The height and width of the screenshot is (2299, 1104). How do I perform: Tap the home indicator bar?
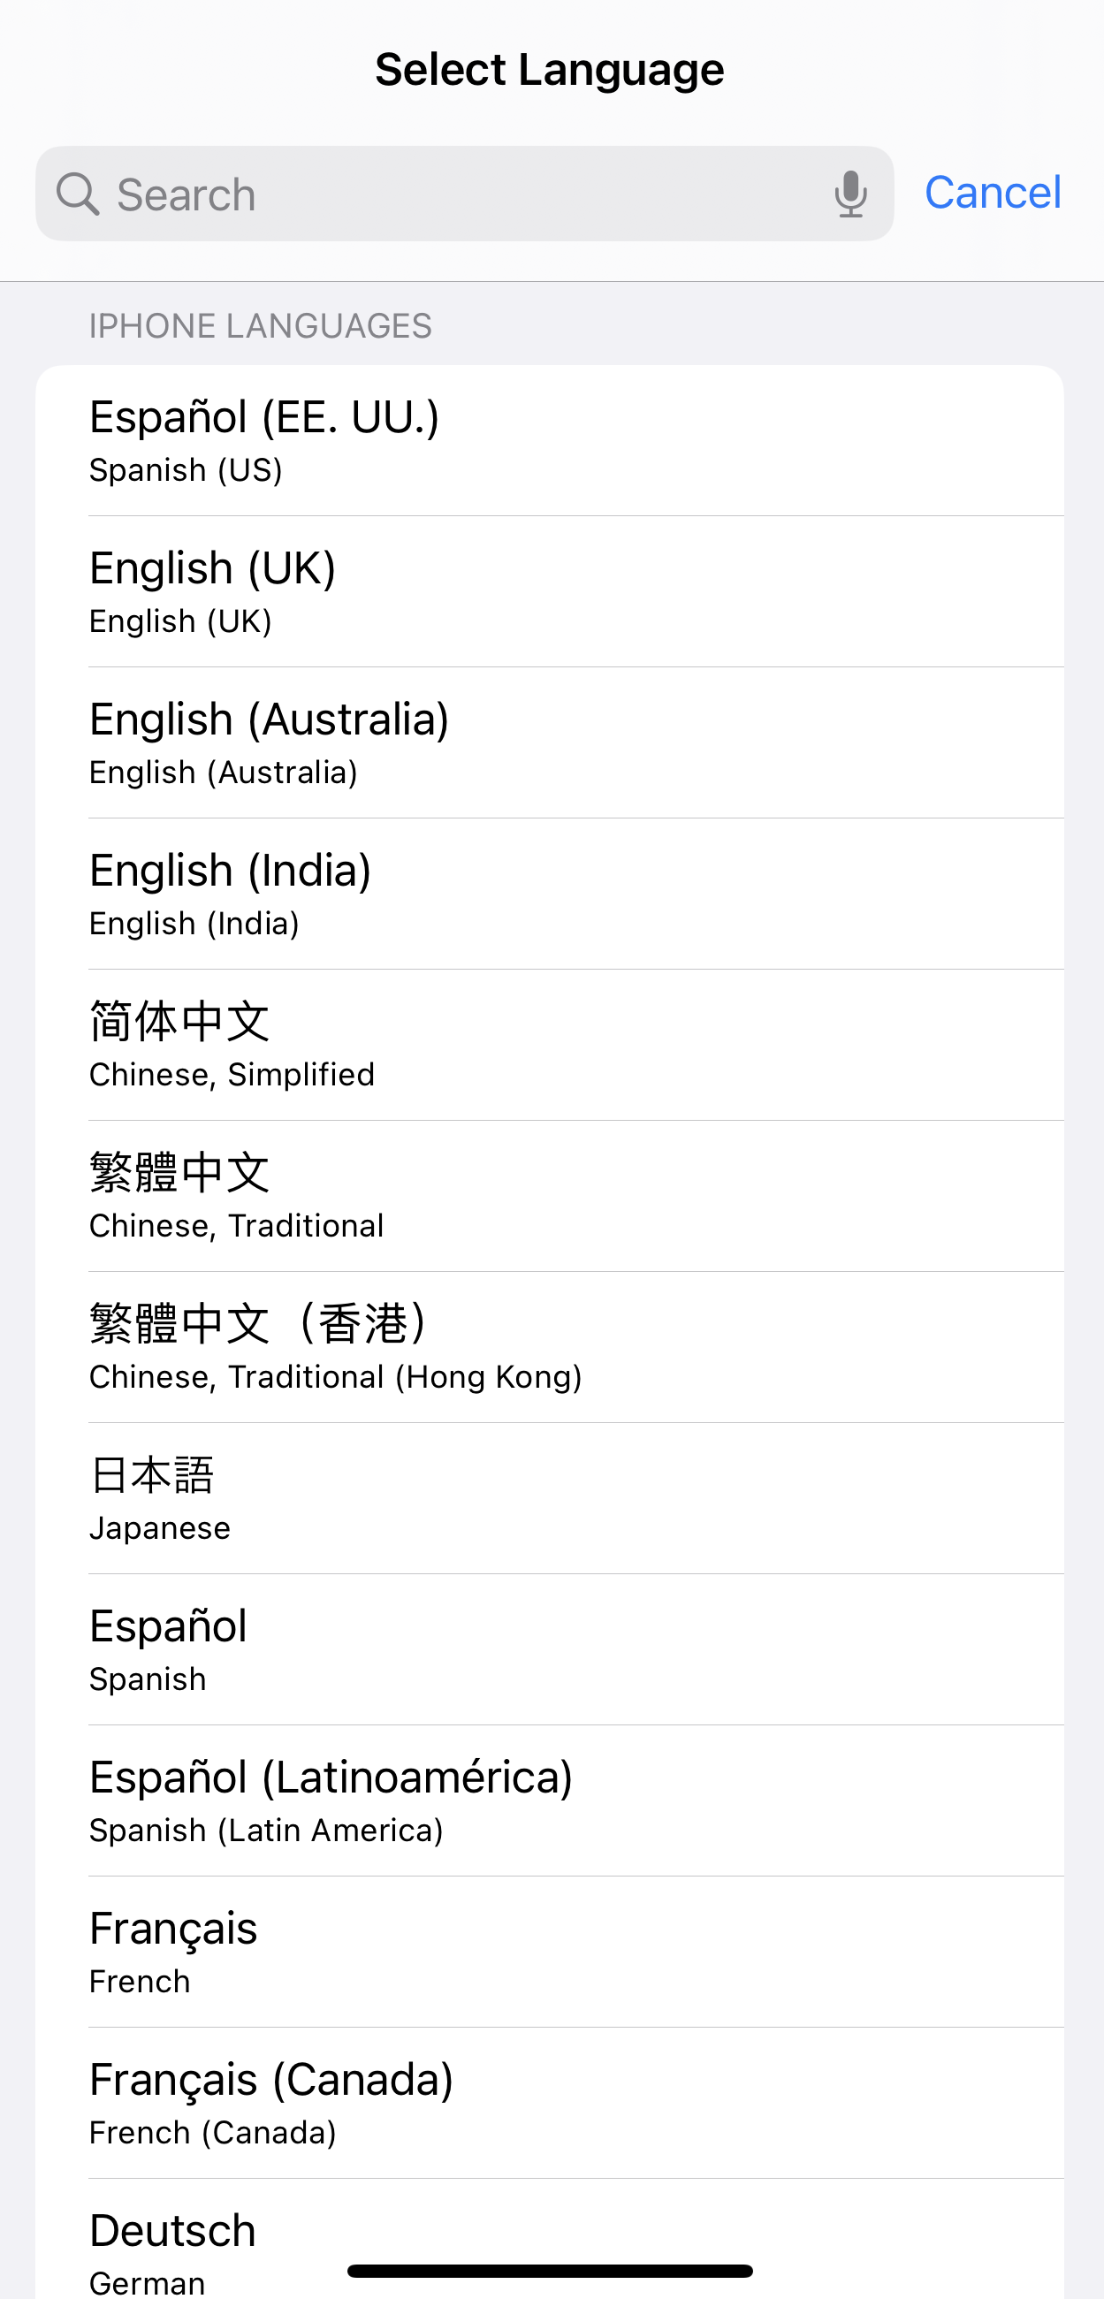(x=550, y=2271)
